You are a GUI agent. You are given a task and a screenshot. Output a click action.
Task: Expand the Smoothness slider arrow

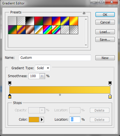tap(42, 76)
